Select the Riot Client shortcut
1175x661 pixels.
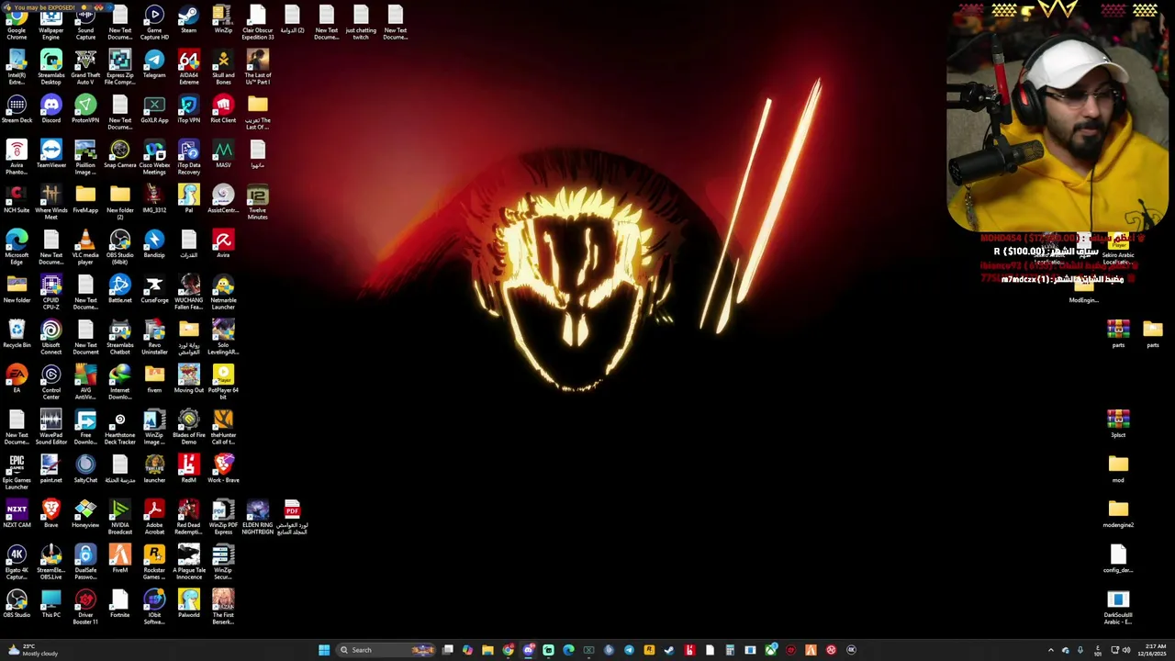(x=223, y=110)
